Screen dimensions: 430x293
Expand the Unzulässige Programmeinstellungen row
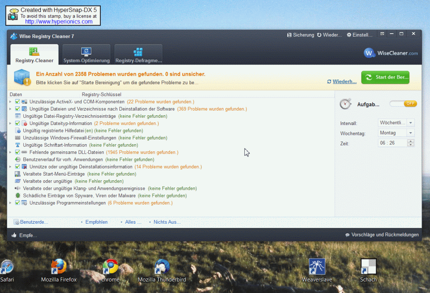click(x=11, y=203)
